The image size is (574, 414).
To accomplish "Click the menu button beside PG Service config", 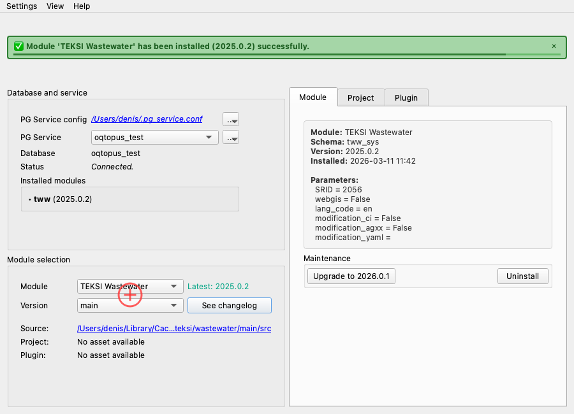I will pos(230,119).
